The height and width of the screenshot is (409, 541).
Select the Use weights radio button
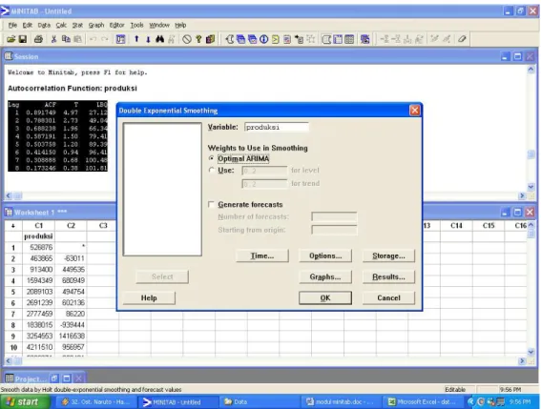click(x=212, y=170)
